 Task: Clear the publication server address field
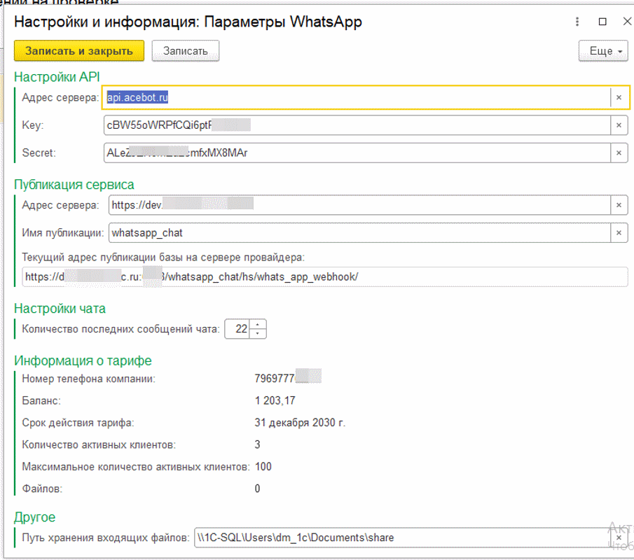coord(619,205)
